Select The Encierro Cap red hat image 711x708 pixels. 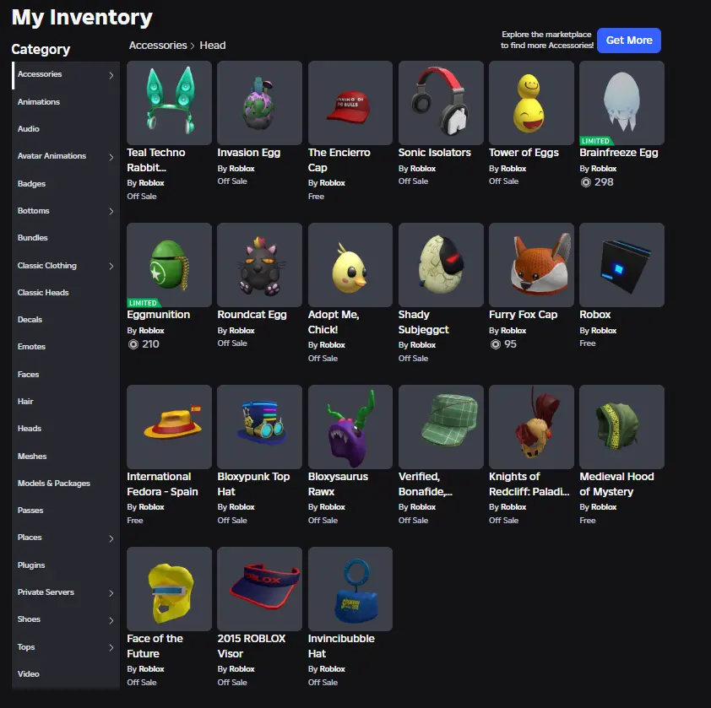[x=350, y=103]
